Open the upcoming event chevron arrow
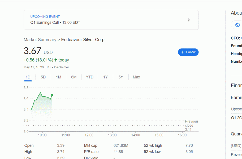 pyautogui.click(x=189, y=20)
